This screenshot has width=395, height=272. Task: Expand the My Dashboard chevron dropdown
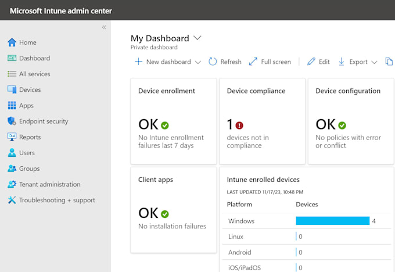[198, 38]
